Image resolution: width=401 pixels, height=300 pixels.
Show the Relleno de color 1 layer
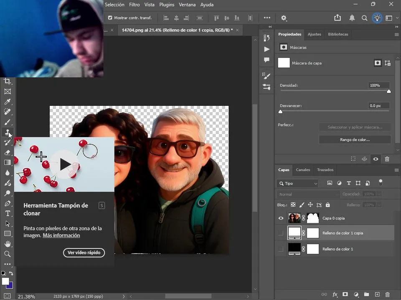pyautogui.click(x=281, y=249)
